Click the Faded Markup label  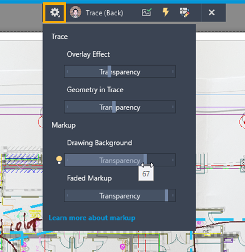[x=89, y=178]
